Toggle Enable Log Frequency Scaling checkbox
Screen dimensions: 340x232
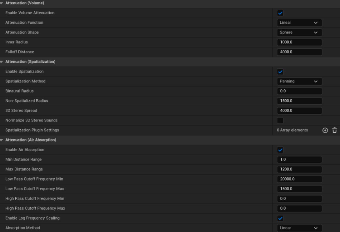coord(280,218)
